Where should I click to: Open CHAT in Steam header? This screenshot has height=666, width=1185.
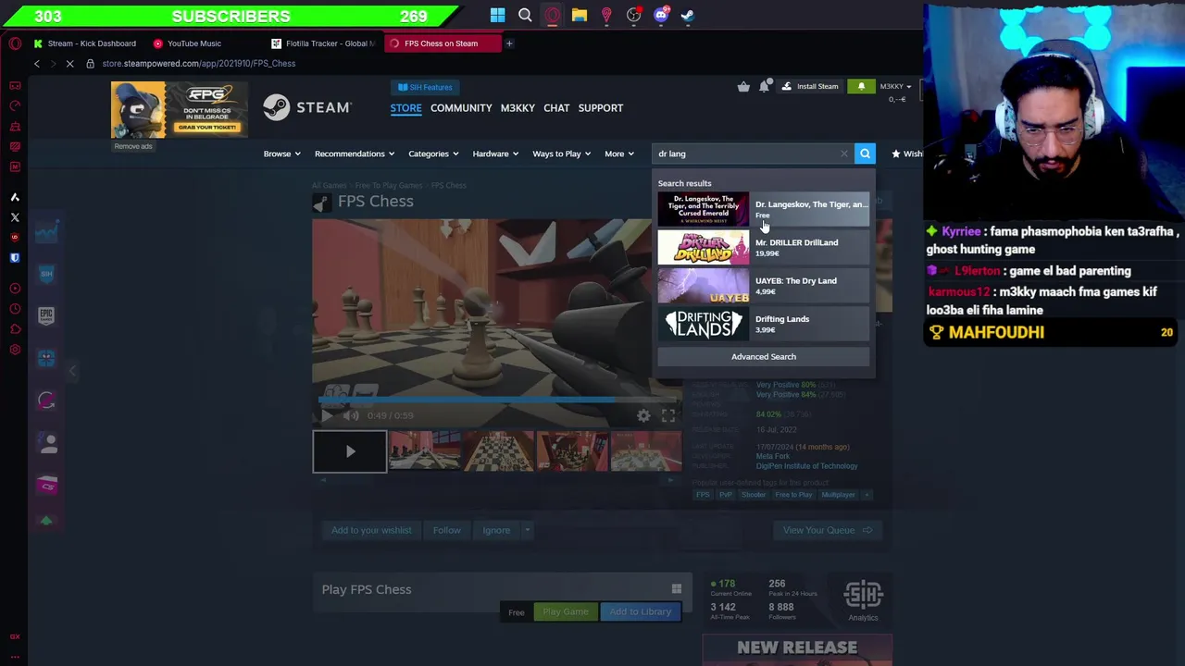(556, 108)
